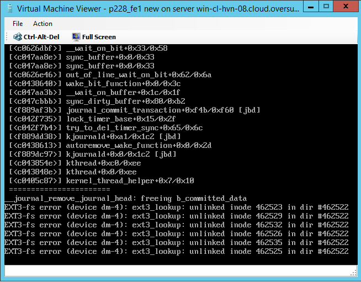
Task: Click the Full Screen button label
Action: click(x=99, y=37)
